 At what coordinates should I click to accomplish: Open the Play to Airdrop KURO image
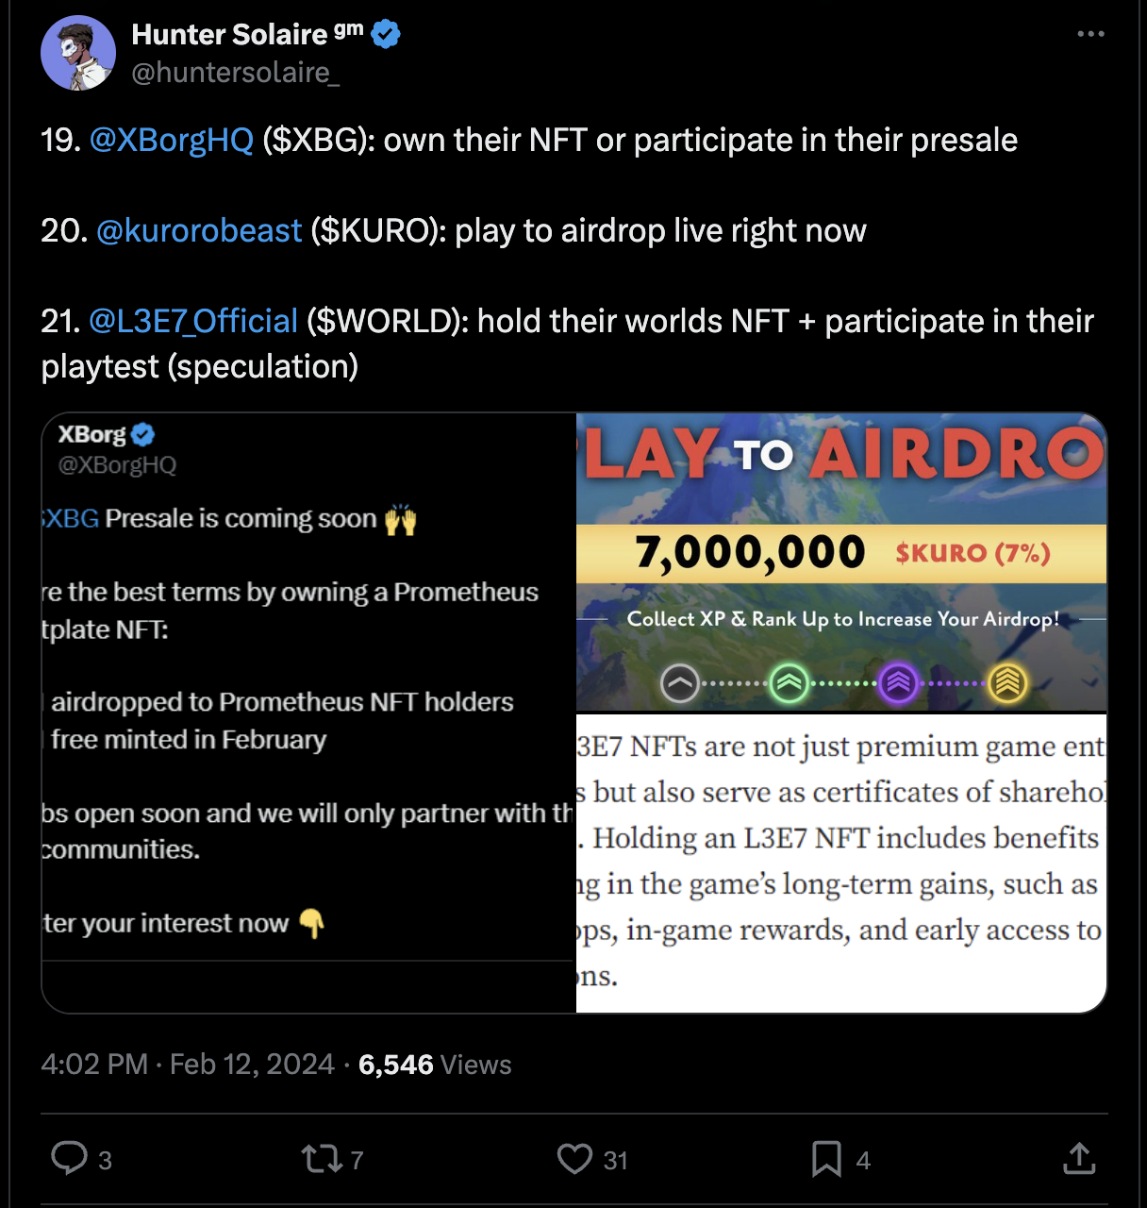point(841,562)
